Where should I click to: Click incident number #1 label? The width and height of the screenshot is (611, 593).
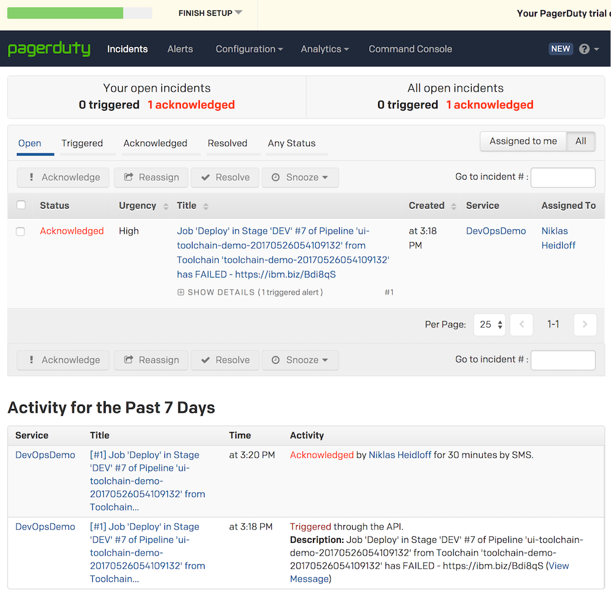[389, 292]
